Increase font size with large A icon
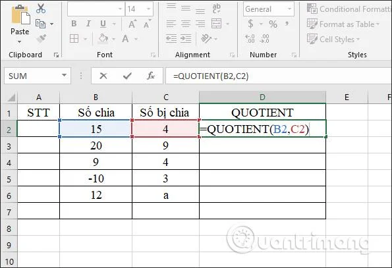The width and height of the screenshot is (392, 268). [132, 24]
